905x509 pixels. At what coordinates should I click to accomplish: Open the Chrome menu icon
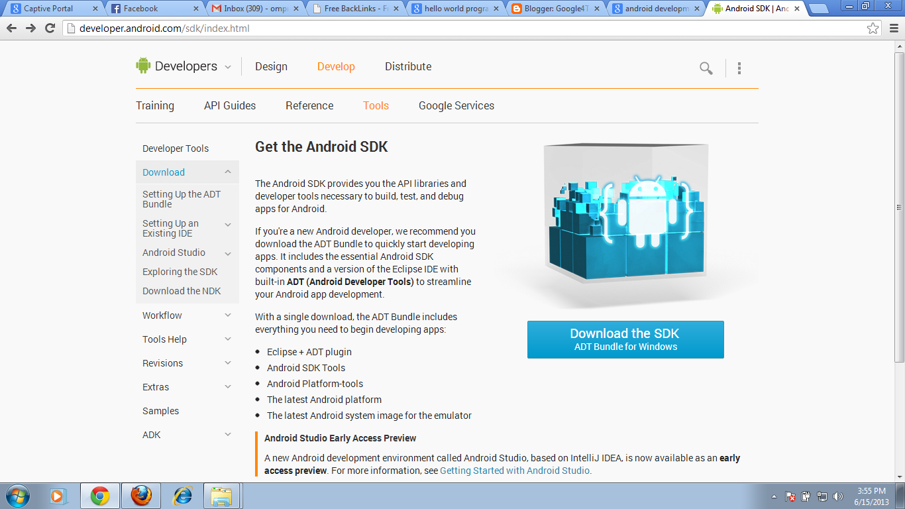(x=892, y=28)
